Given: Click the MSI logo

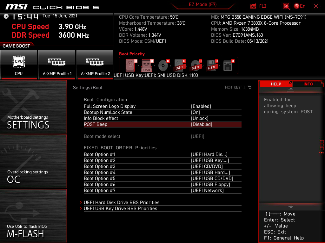Looking at the screenshot, I should pyautogui.click(x=17, y=7).
